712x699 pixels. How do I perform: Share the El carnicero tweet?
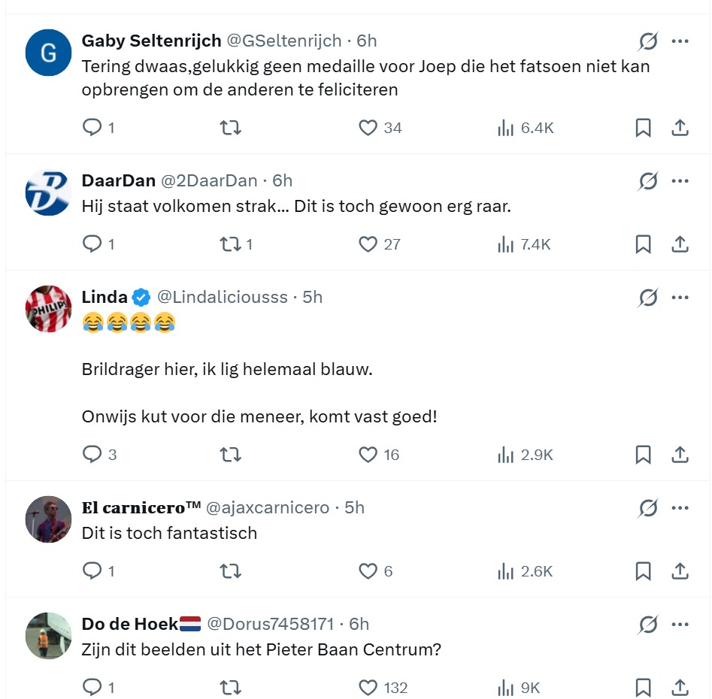point(680,571)
